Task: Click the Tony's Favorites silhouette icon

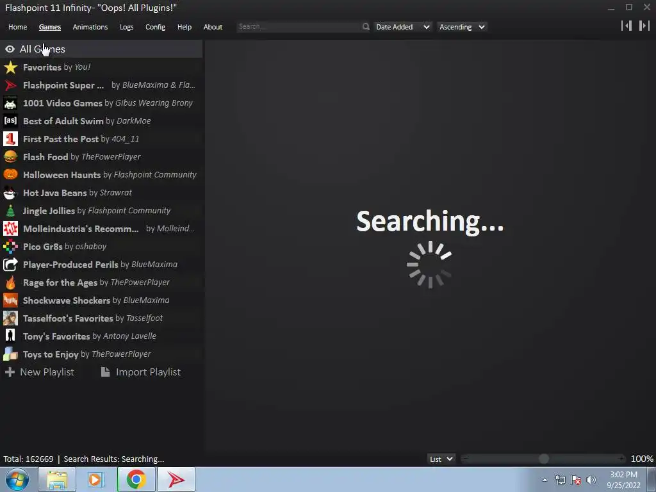Action: tap(10, 336)
